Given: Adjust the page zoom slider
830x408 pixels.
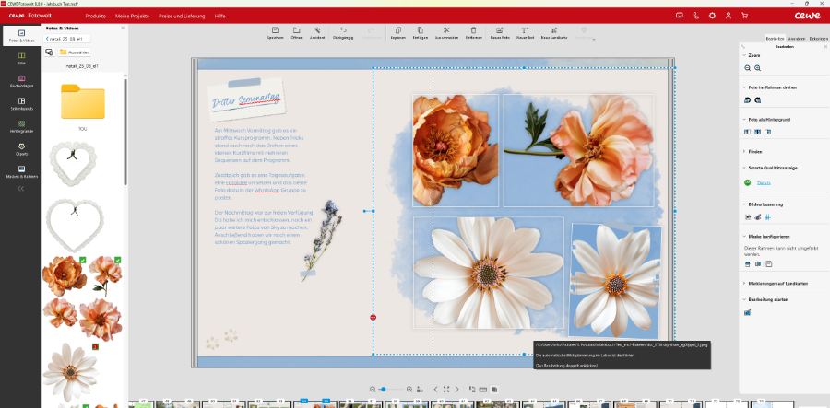Looking at the screenshot, I should [x=382, y=390].
